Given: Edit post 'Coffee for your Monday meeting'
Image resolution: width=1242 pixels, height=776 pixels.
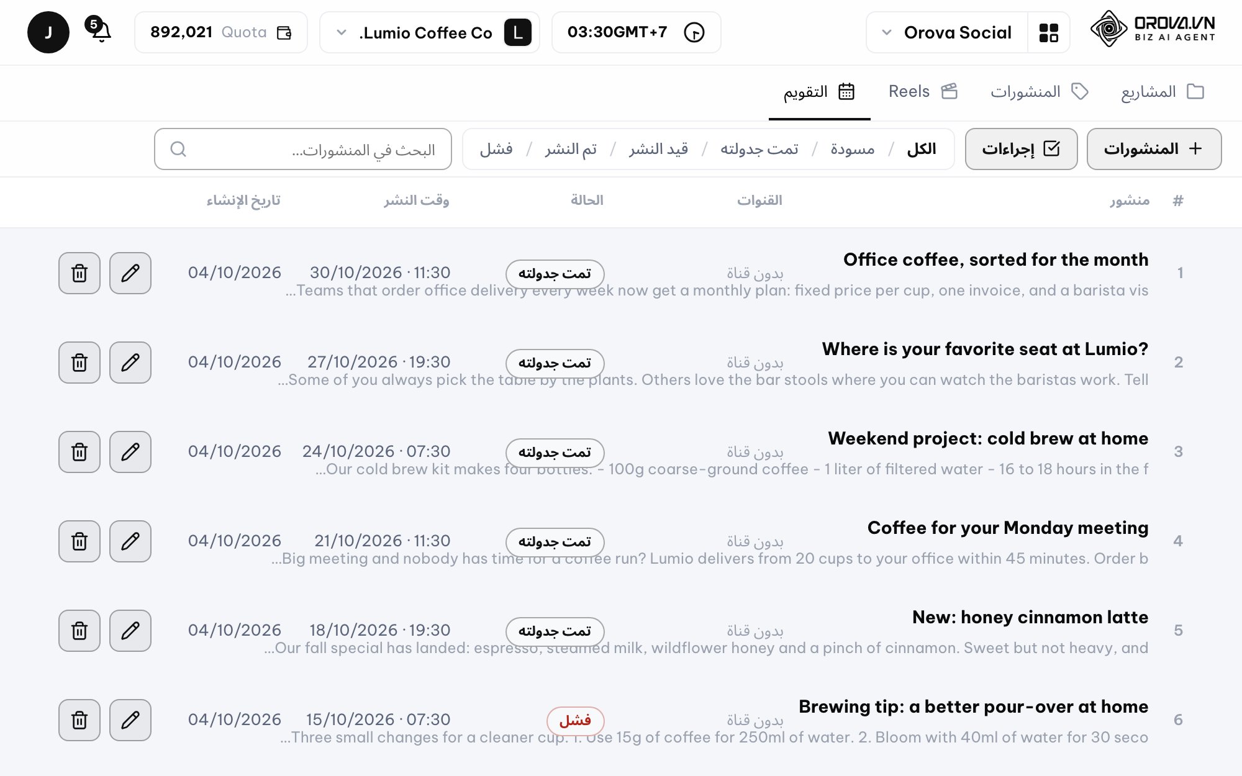Looking at the screenshot, I should (130, 541).
